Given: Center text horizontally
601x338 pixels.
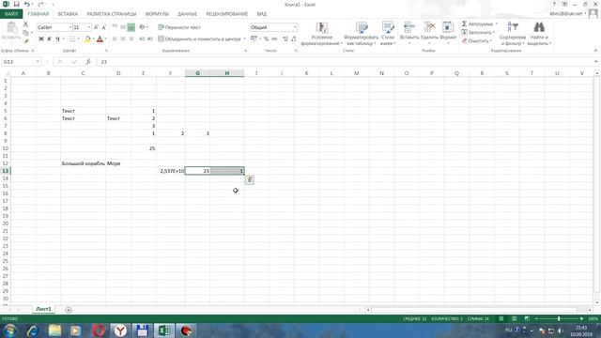Looking at the screenshot, I should (x=123, y=38).
